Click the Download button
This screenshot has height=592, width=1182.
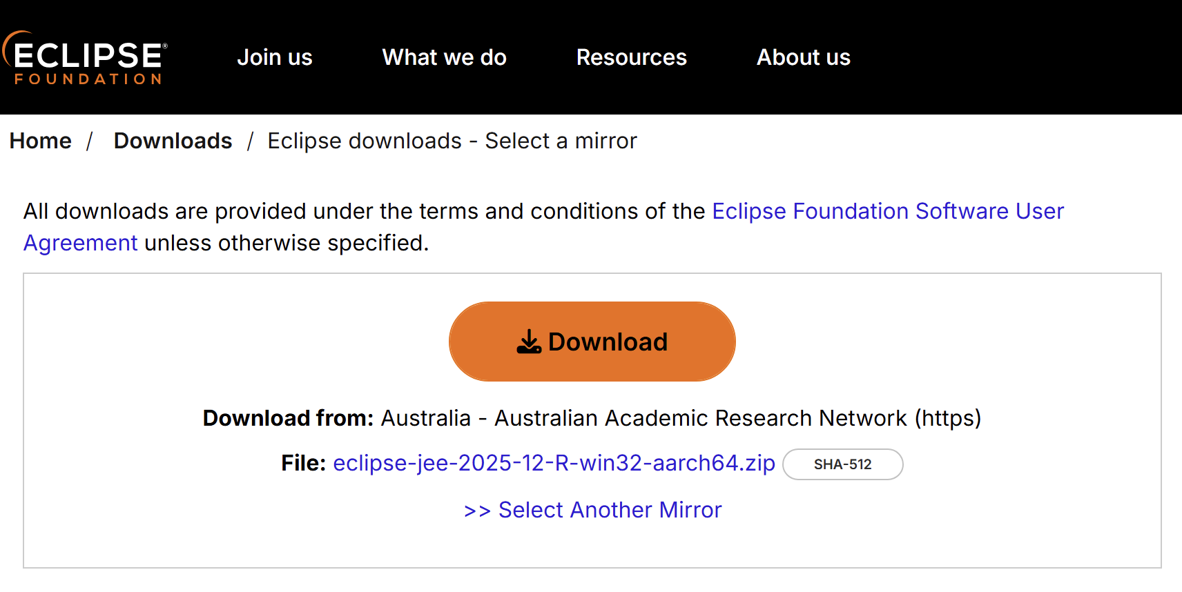coord(592,341)
